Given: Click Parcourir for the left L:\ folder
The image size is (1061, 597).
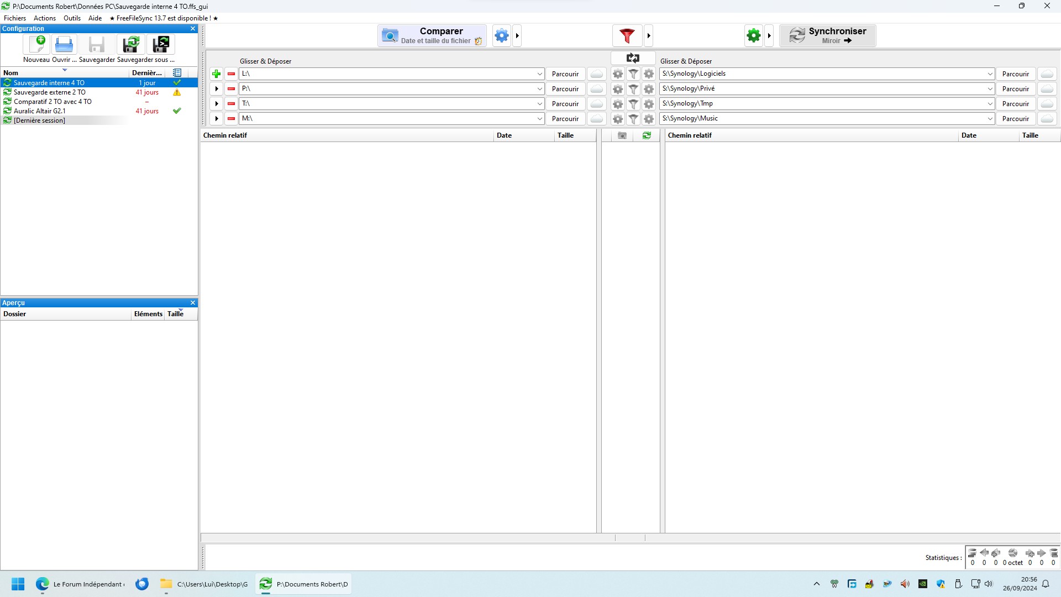Looking at the screenshot, I should (565, 74).
